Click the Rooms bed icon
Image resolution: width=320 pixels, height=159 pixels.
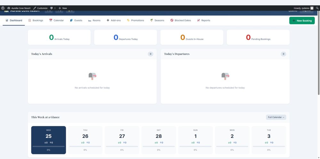tap(90, 20)
